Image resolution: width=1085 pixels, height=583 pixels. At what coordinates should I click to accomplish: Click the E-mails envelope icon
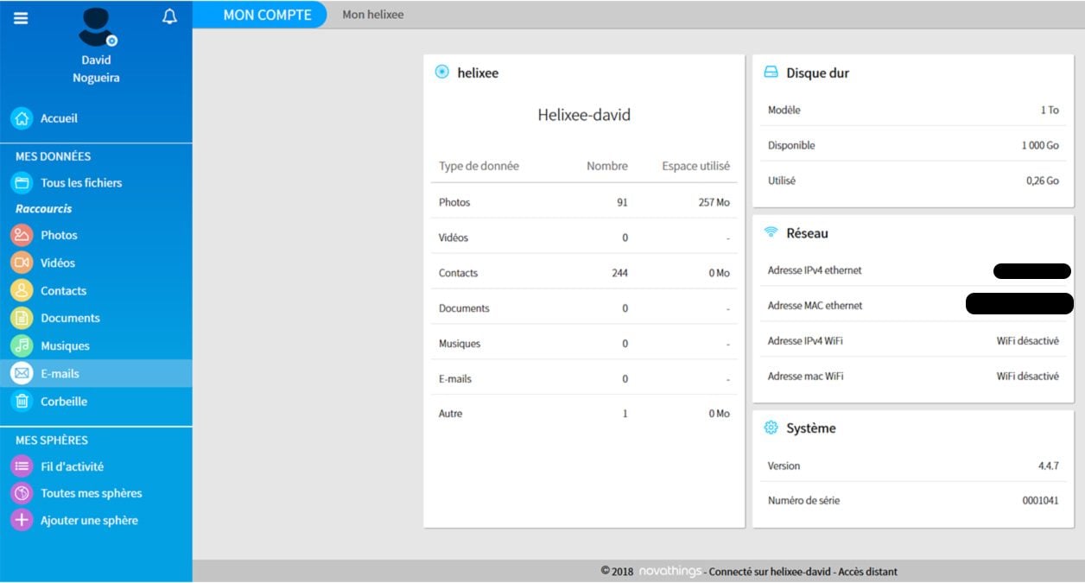pyautogui.click(x=22, y=373)
